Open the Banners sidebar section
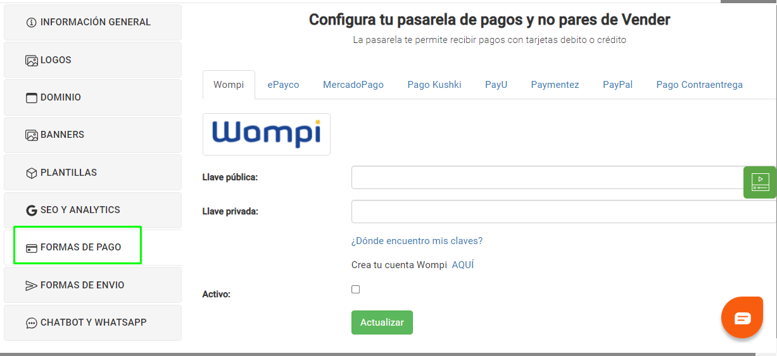 (92, 135)
